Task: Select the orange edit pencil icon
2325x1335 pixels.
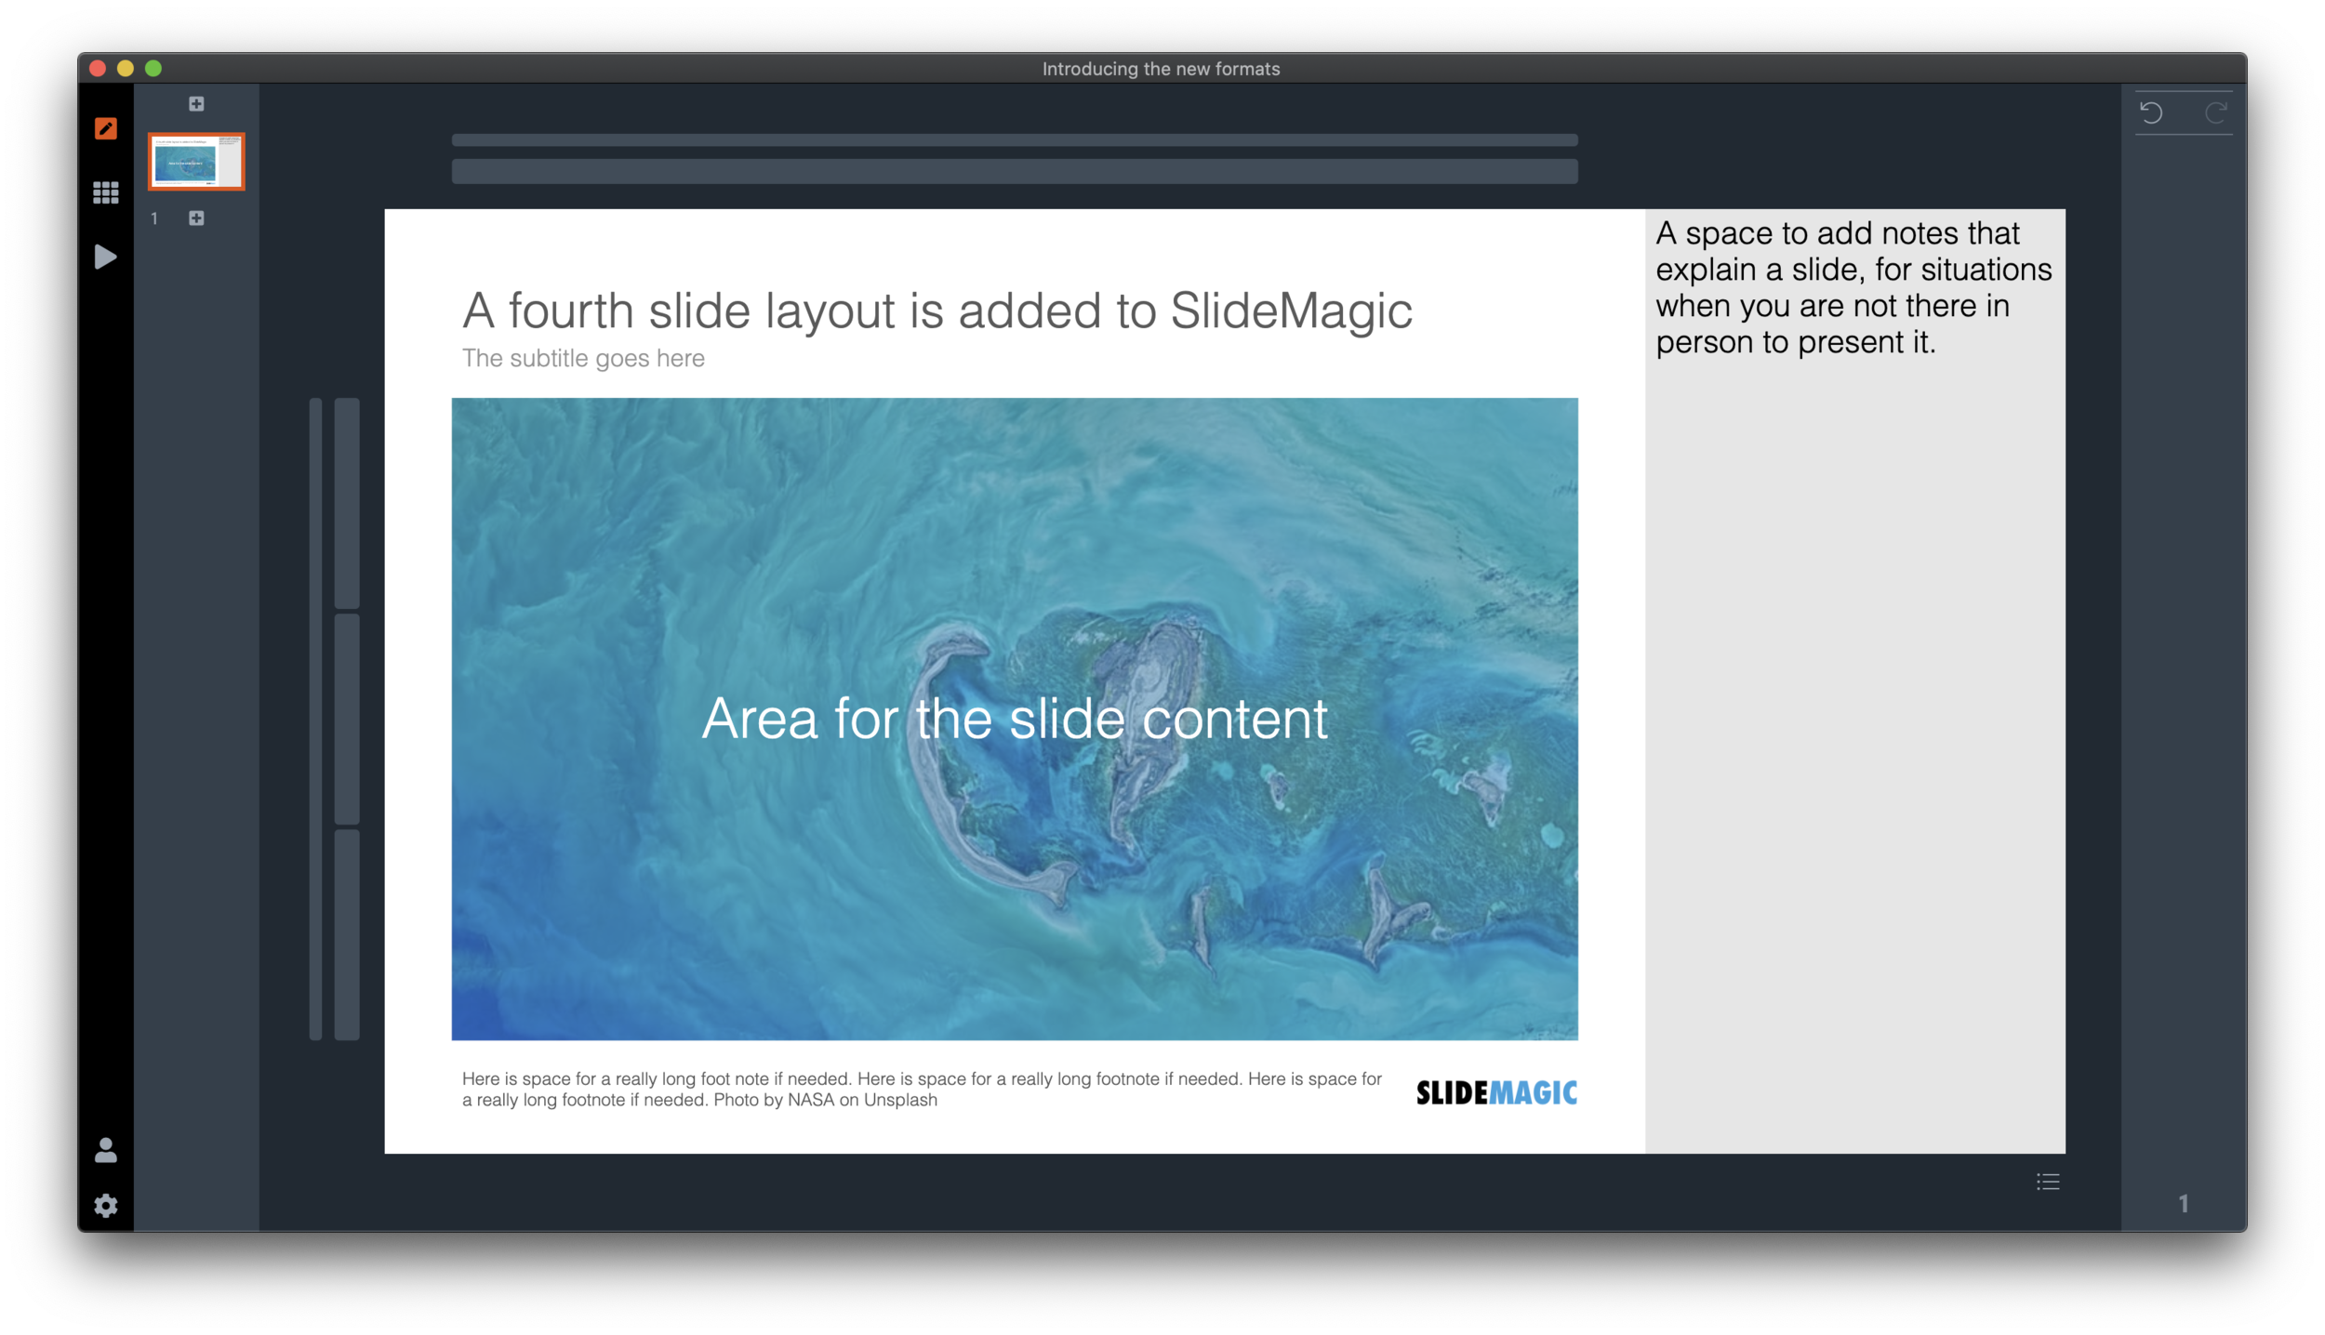Action: coord(106,128)
